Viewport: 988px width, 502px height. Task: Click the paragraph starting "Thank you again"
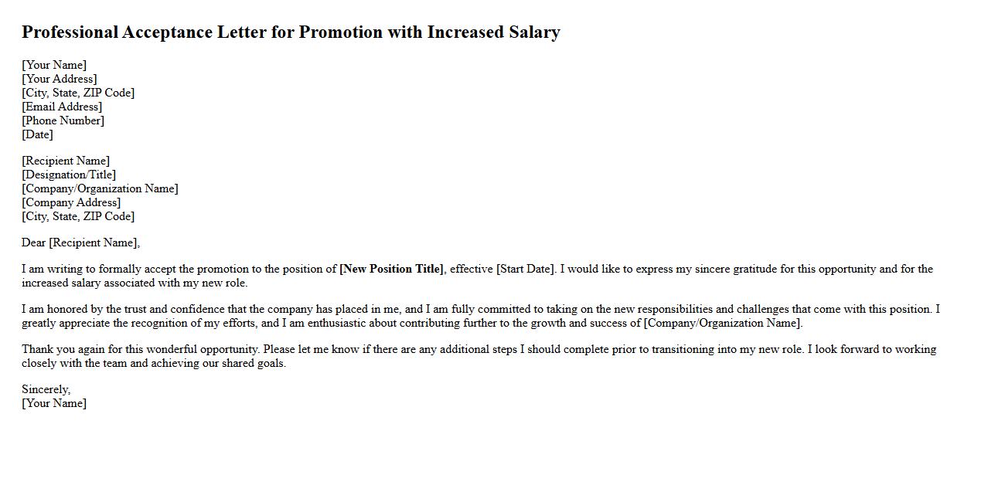click(479, 356)
